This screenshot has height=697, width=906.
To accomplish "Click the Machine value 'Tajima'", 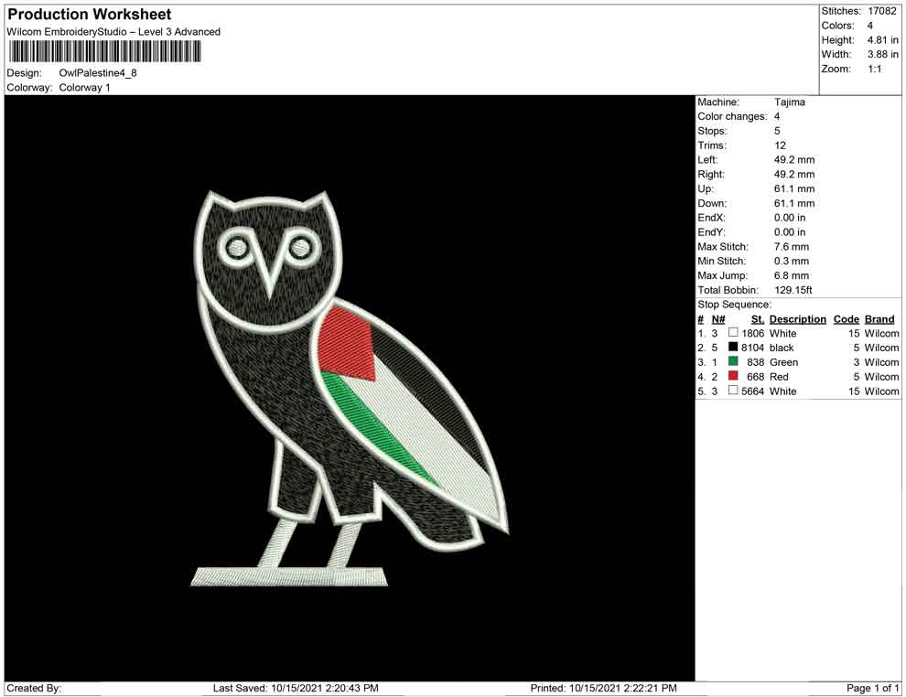I will (x=789, y=102).
